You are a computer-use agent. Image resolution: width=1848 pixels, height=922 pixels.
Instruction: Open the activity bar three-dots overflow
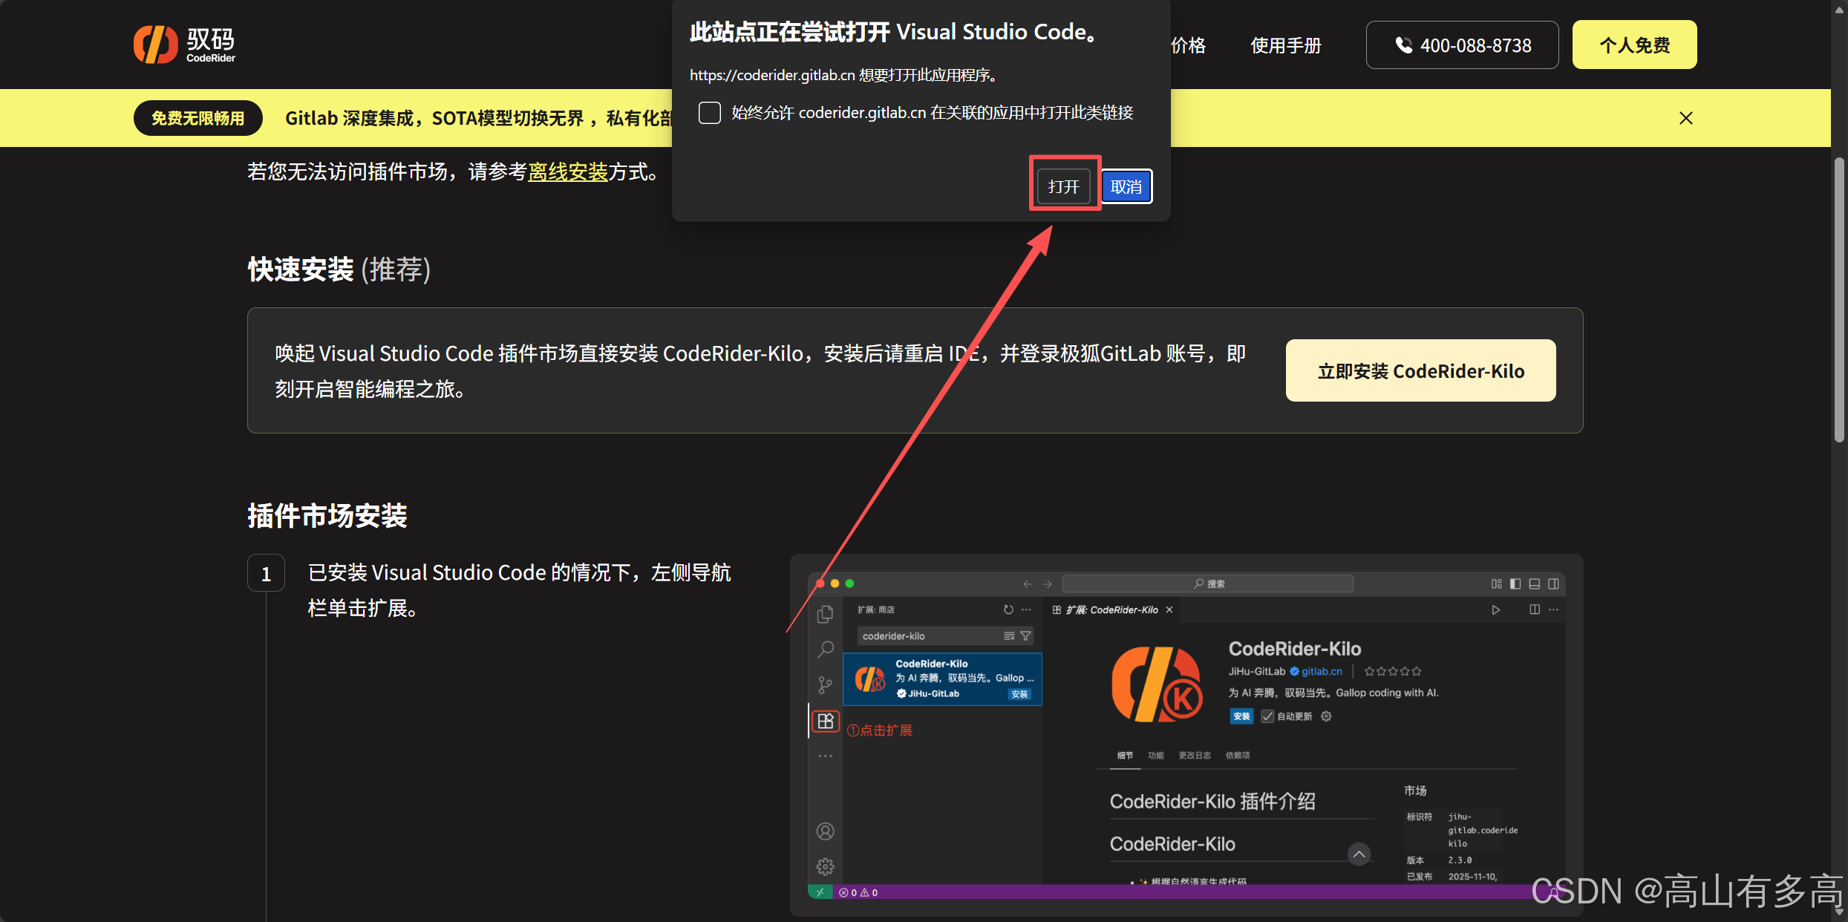click(x=825, y=756)
